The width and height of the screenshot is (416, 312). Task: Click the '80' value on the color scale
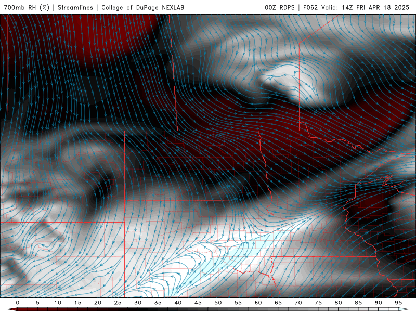339,303
